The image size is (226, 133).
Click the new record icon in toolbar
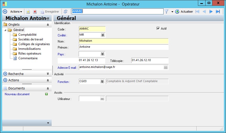coord(28,12)
